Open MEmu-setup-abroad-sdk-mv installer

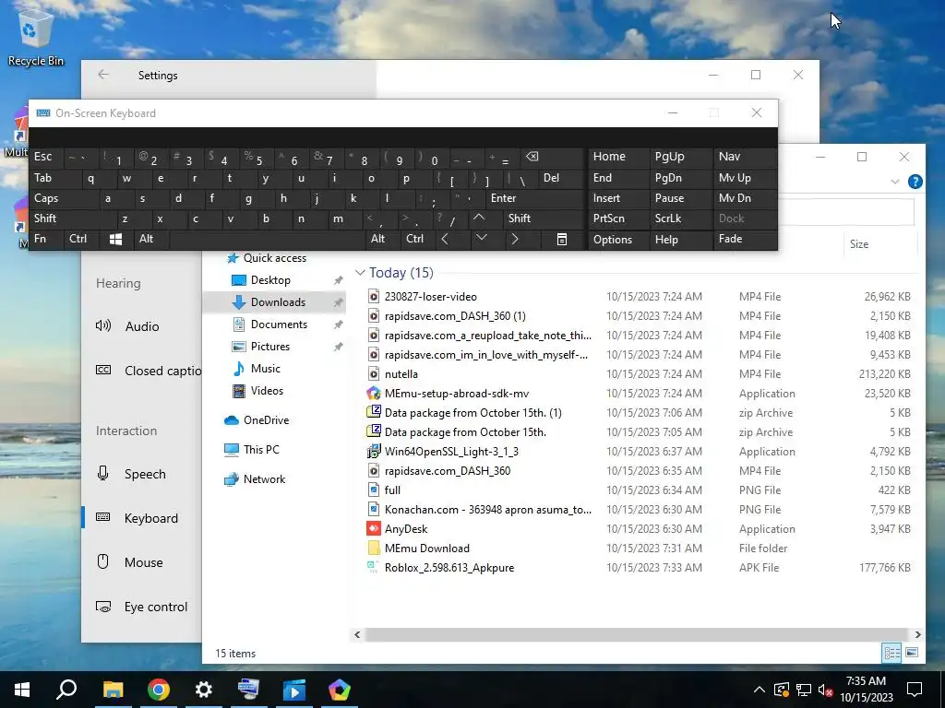pyautogui.click(x=456, y=393)
